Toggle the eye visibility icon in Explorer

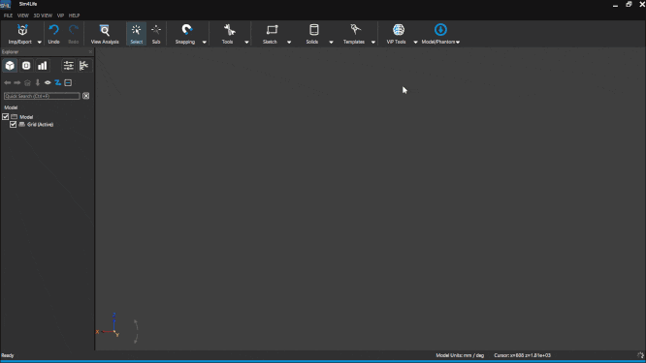tap(48, 82)
